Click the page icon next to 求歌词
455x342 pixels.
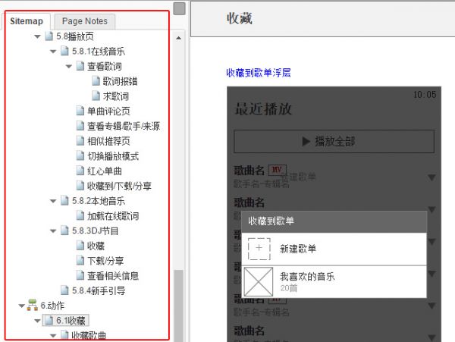(x=96, y=96)
